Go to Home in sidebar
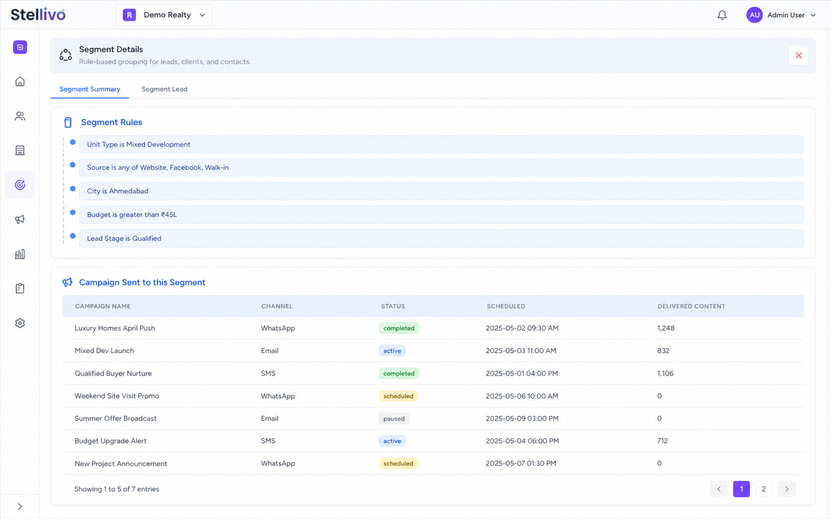The image size is (831, 519). 20,82
